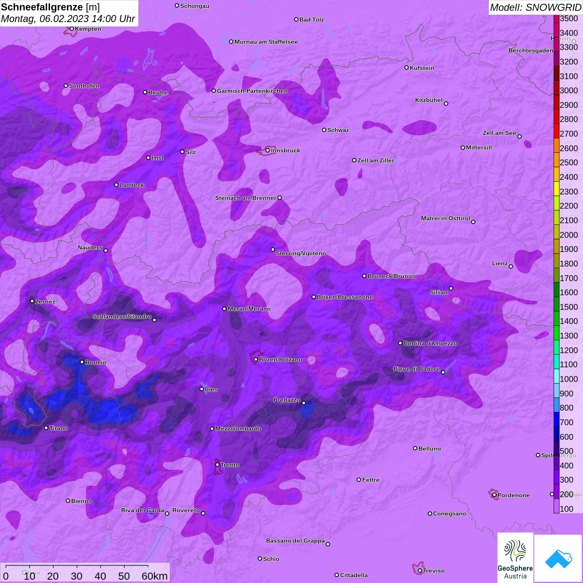Screen dimensions: 583x583
Task: Click the "Murnau am Staffelsee" map label
Action: 266,42
